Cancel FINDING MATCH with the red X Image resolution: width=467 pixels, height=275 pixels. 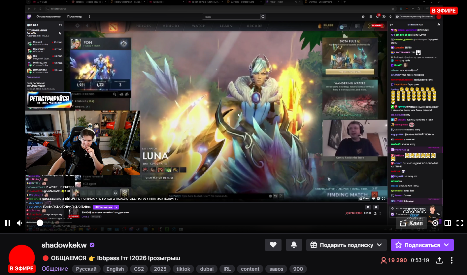click(x=374, y=195)
